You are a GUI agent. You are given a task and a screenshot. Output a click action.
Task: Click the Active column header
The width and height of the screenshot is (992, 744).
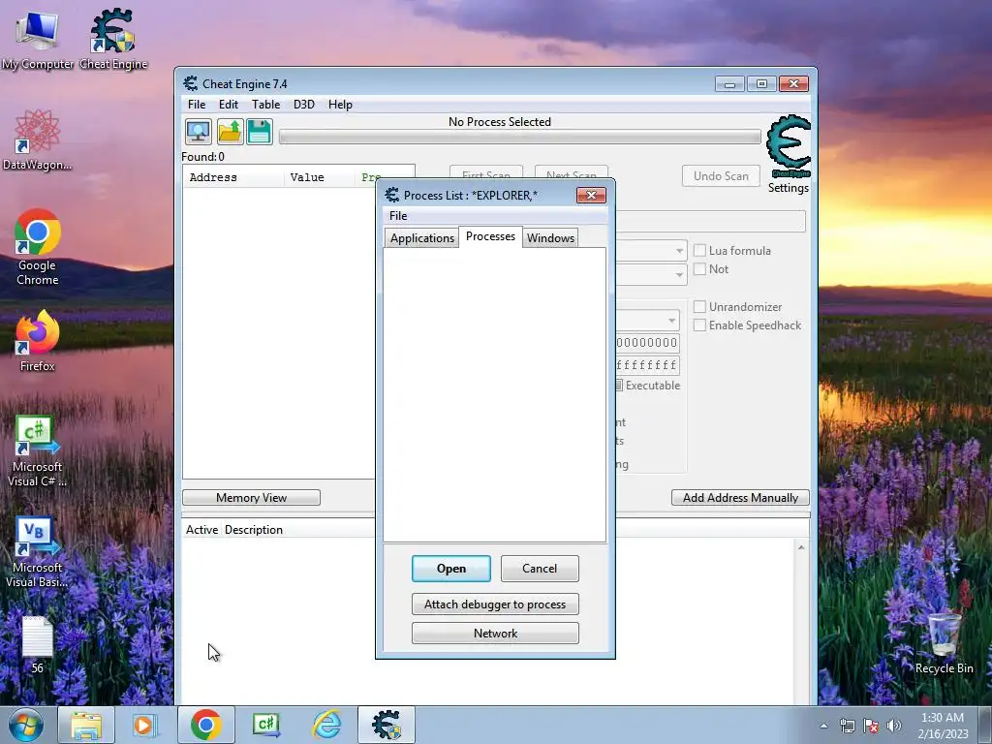(201, 530)
